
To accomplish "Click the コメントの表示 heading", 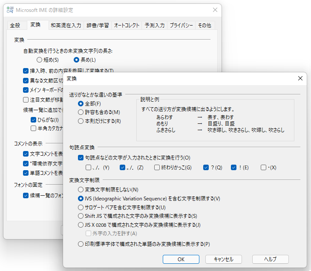I will 28,144.
